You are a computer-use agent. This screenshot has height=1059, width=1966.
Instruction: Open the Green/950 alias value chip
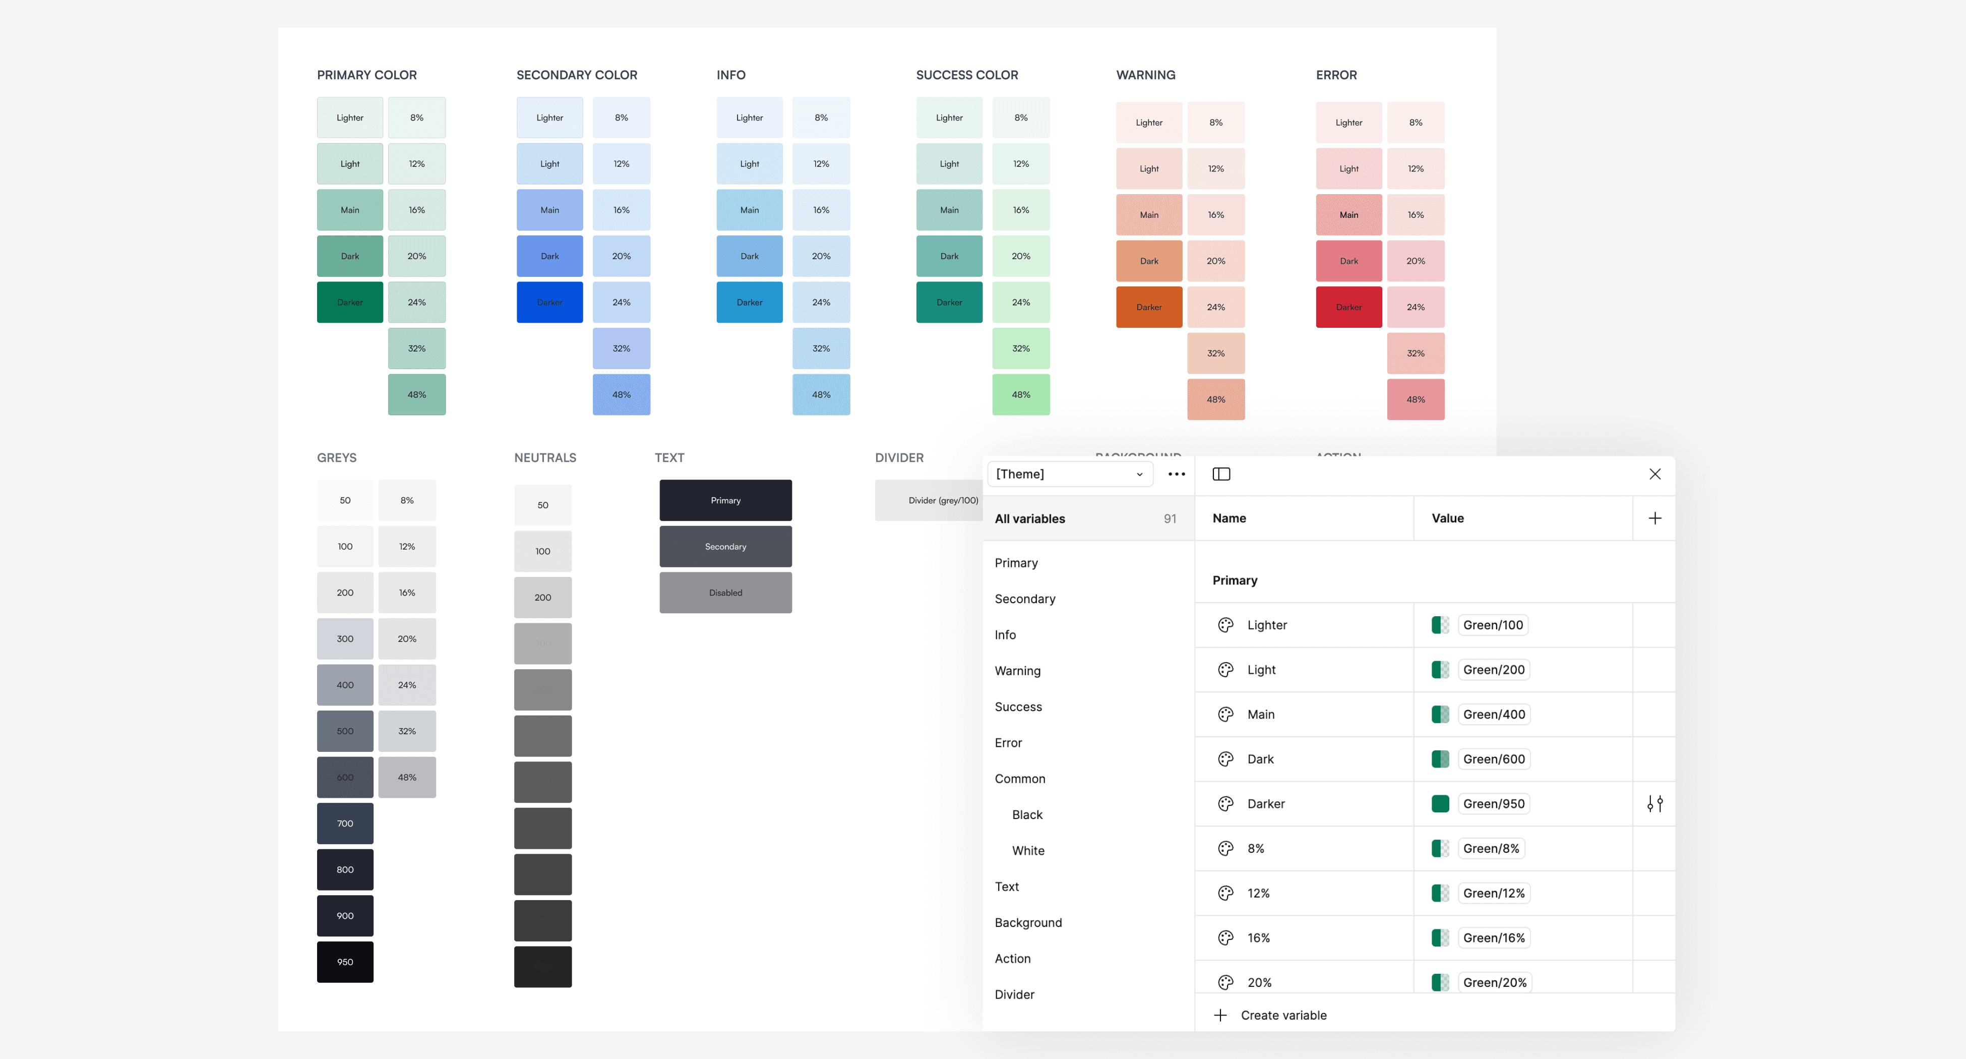1494,804
